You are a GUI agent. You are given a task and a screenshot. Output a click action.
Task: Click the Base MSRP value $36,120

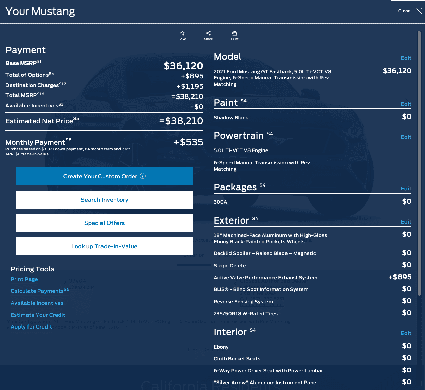[x=183, y=66]
